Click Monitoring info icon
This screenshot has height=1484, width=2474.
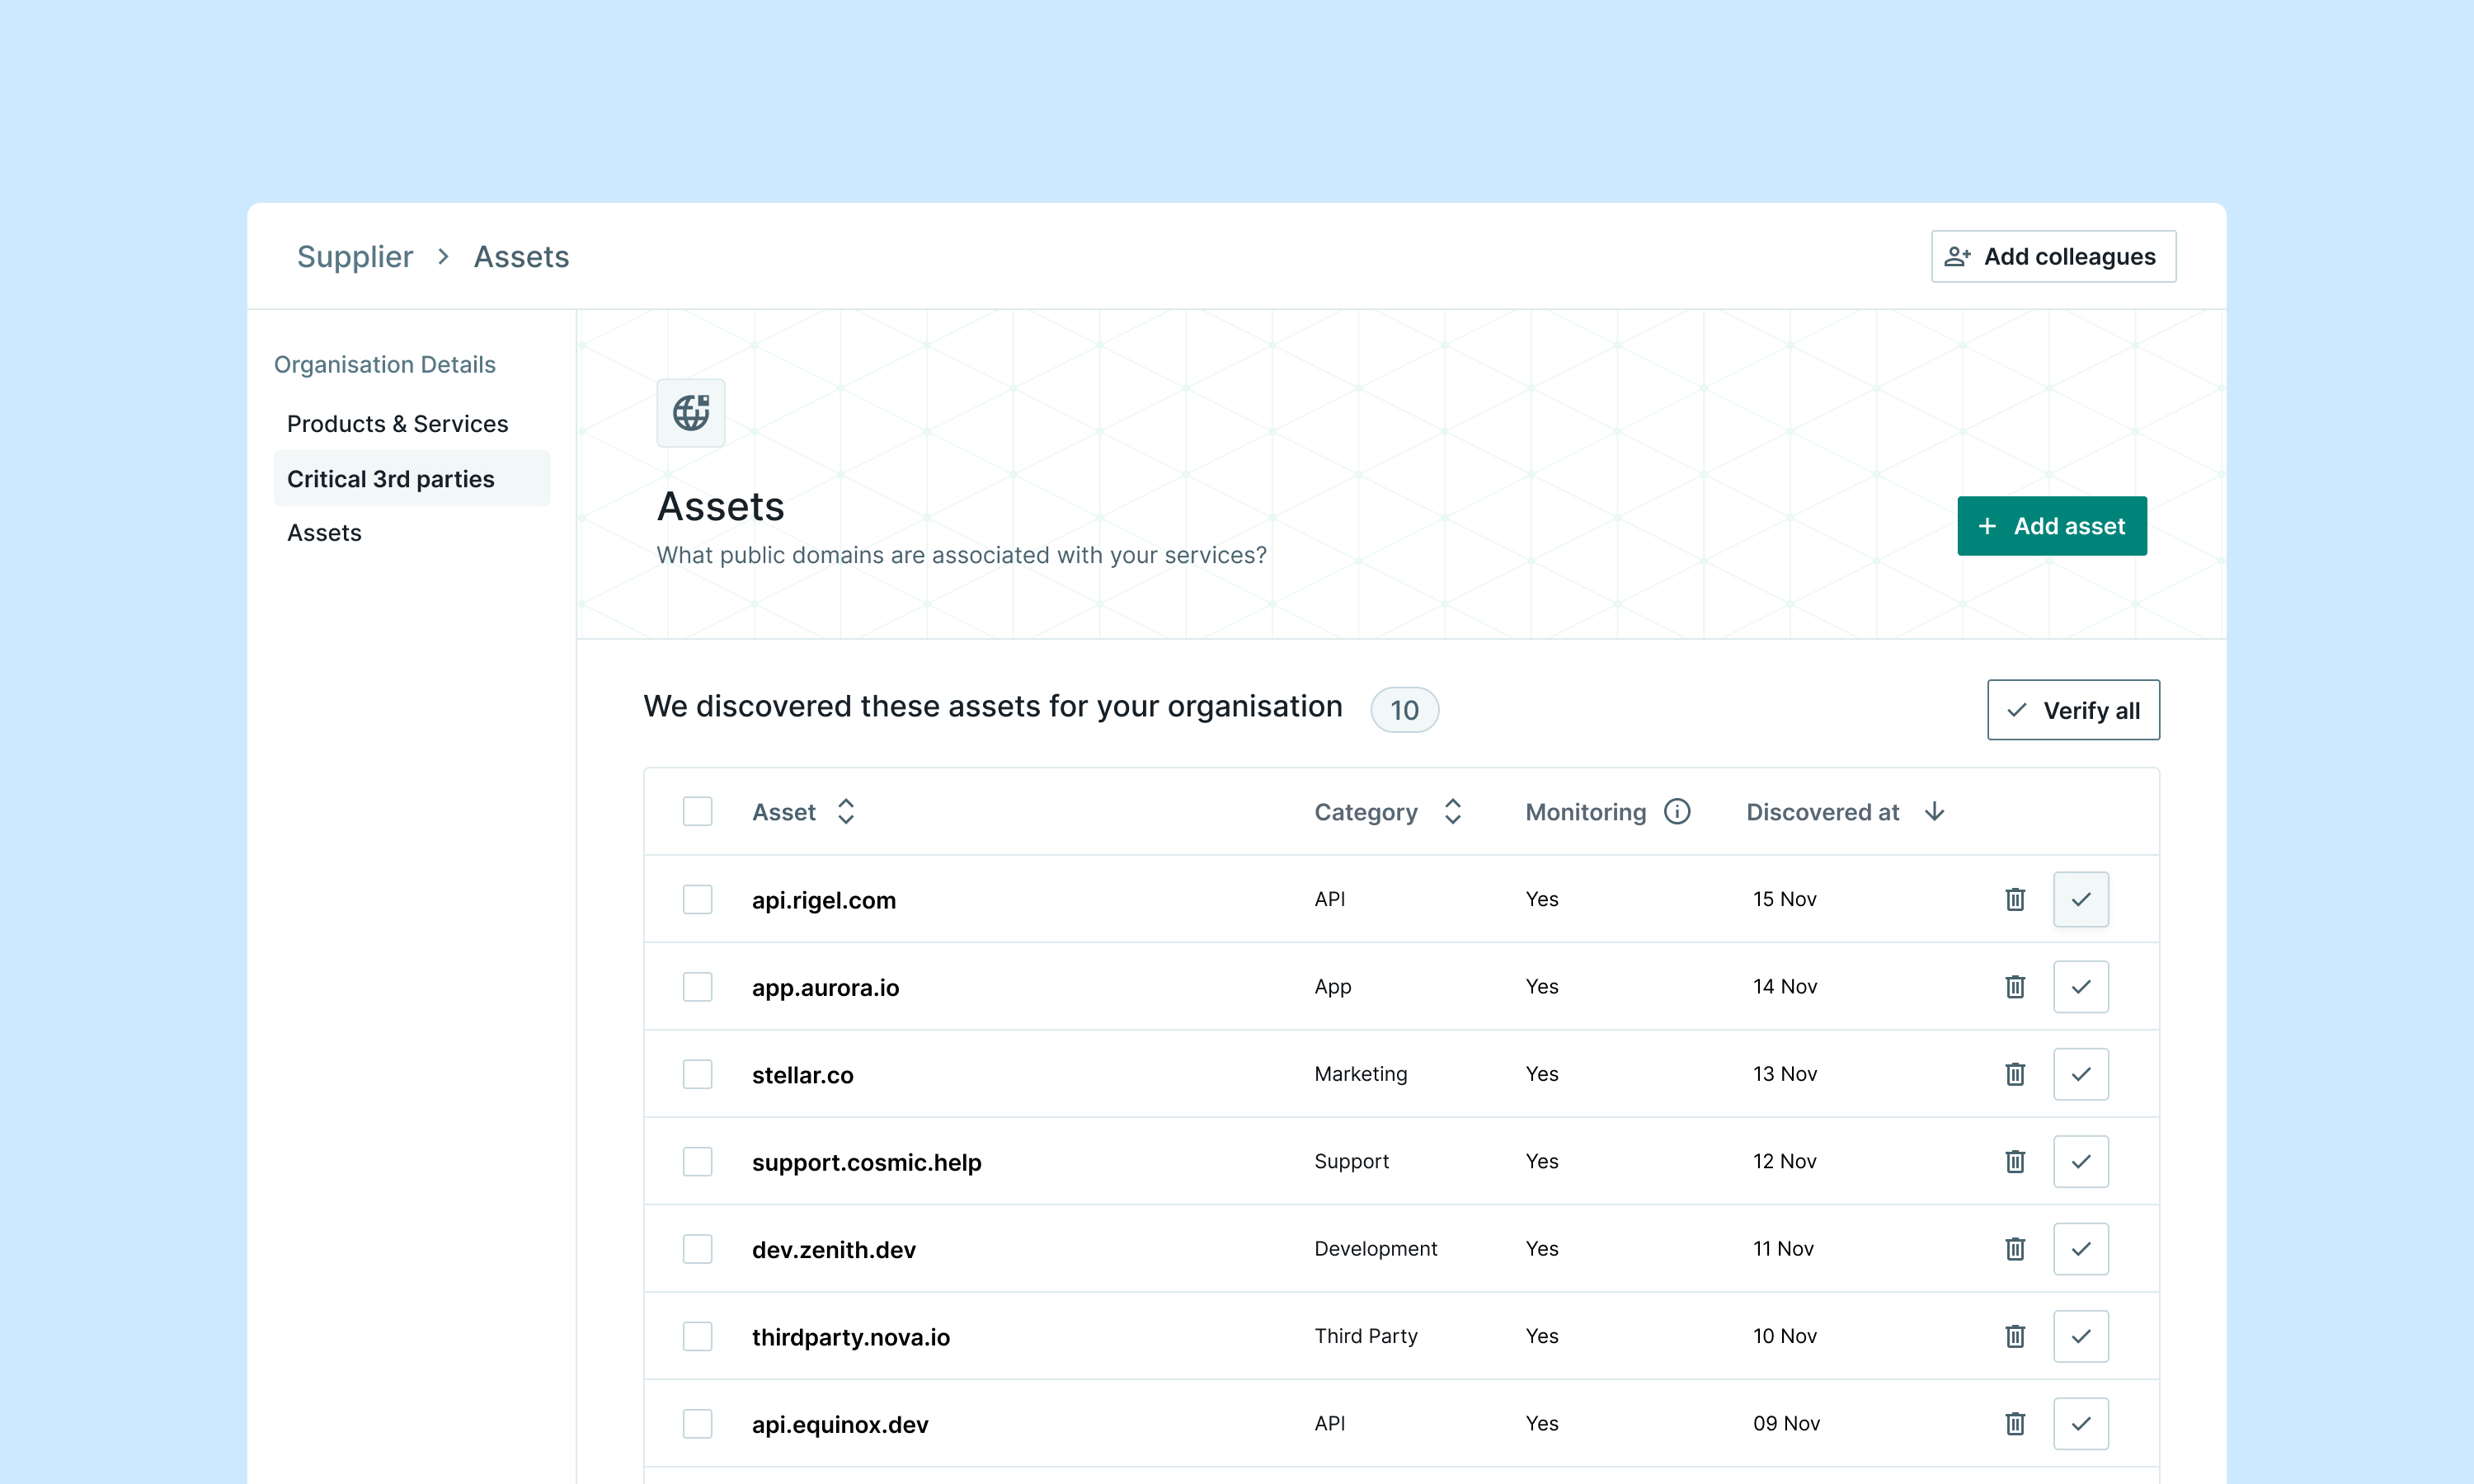coord(1677,812)
